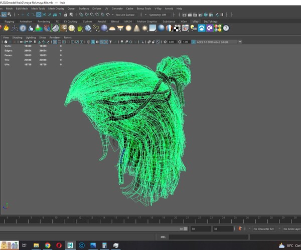Click the green selected sticker shelf icon
The width and height of the screenshot is (301, 250).
(55, 28)
